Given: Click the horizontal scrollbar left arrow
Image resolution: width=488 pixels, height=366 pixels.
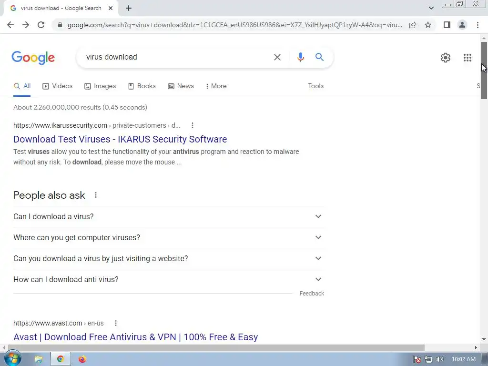Looking at the screenshot, I should [4, 347].
